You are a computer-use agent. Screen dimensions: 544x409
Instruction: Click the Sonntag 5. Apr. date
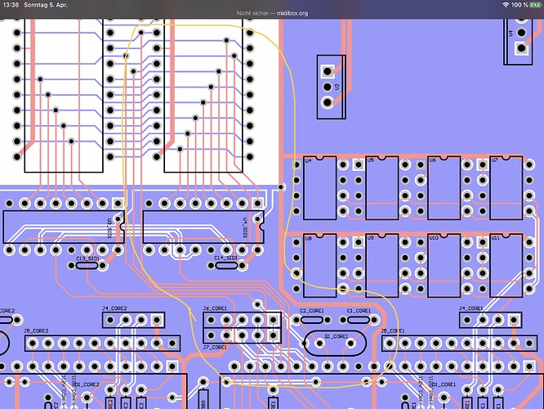[46, 5]
